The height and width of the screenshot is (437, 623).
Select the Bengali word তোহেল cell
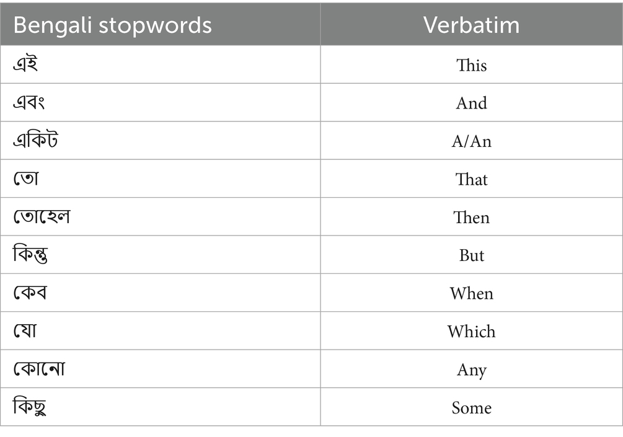tap(42, 217)
